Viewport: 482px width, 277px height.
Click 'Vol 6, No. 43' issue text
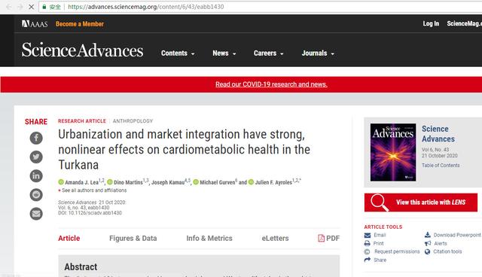click(x=435, y=150)
